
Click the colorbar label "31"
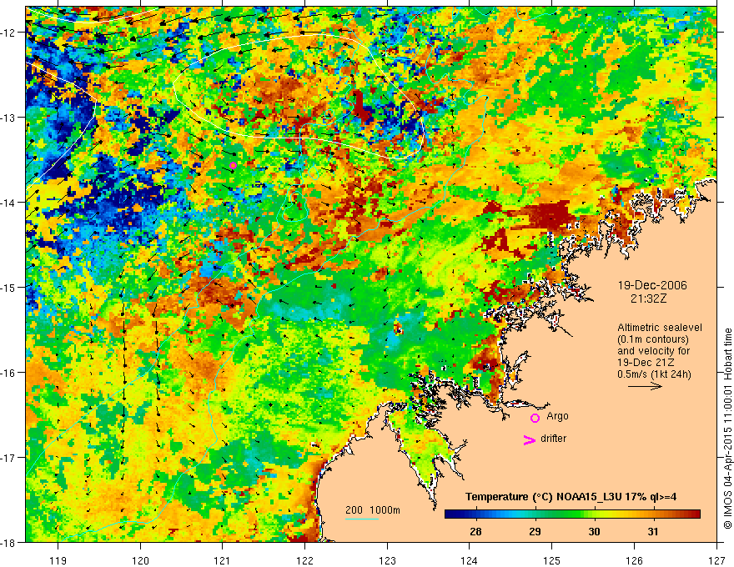pos(653,531)
